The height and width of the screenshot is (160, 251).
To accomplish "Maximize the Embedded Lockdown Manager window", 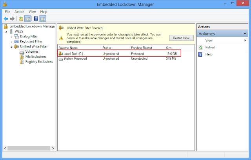I will click(x=233, y=3).
